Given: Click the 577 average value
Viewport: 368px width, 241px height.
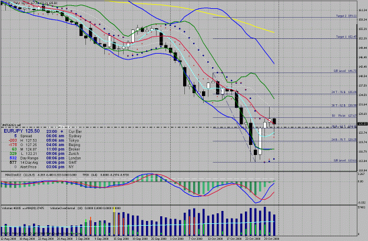Looking at the screenshot, I should tap(14, 163).
